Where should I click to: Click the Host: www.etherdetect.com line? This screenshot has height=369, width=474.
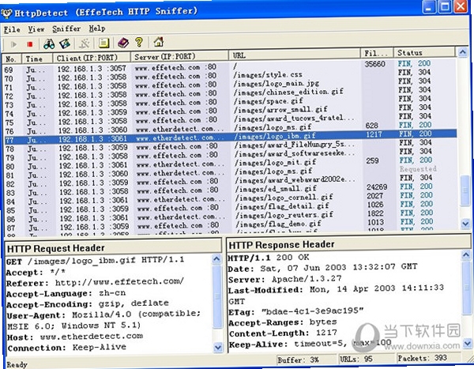pyautogui.click(x=75, y=337)
